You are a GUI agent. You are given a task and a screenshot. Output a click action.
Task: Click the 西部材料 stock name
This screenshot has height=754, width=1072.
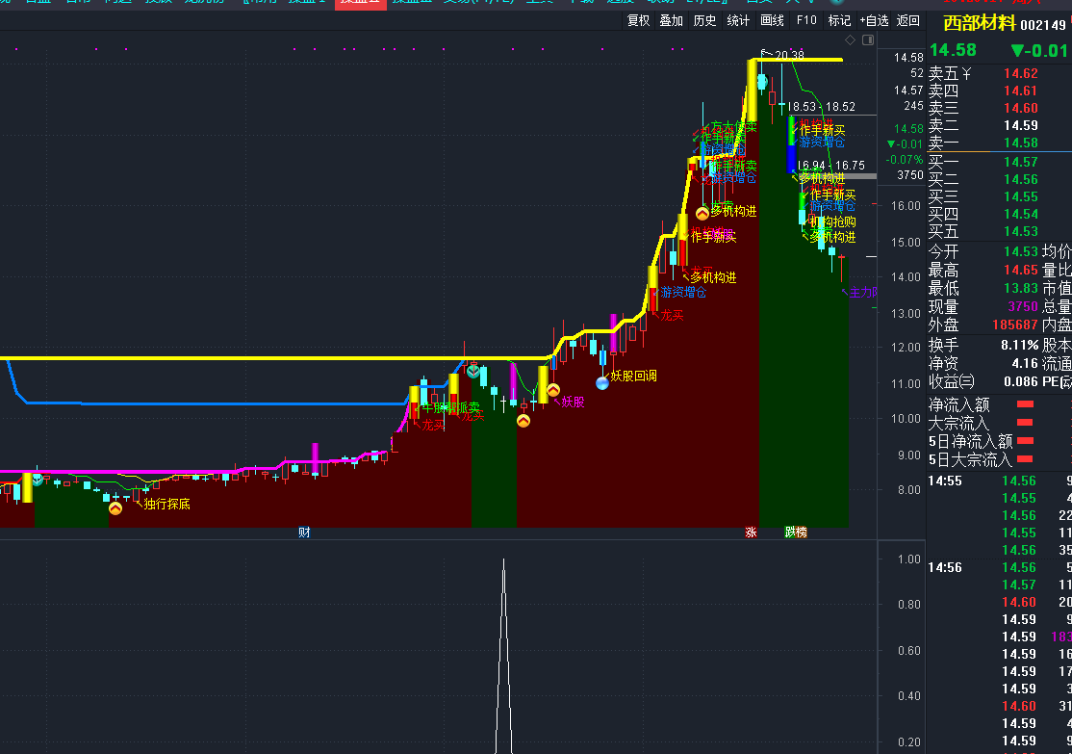(980, 24)
